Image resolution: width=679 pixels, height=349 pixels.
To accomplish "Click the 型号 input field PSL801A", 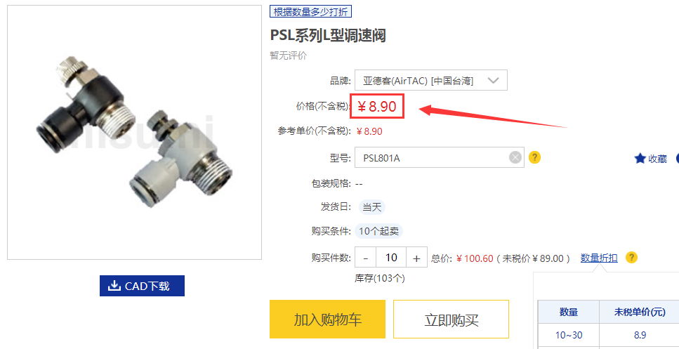I will pyautogui.click(x=439, y=157).
